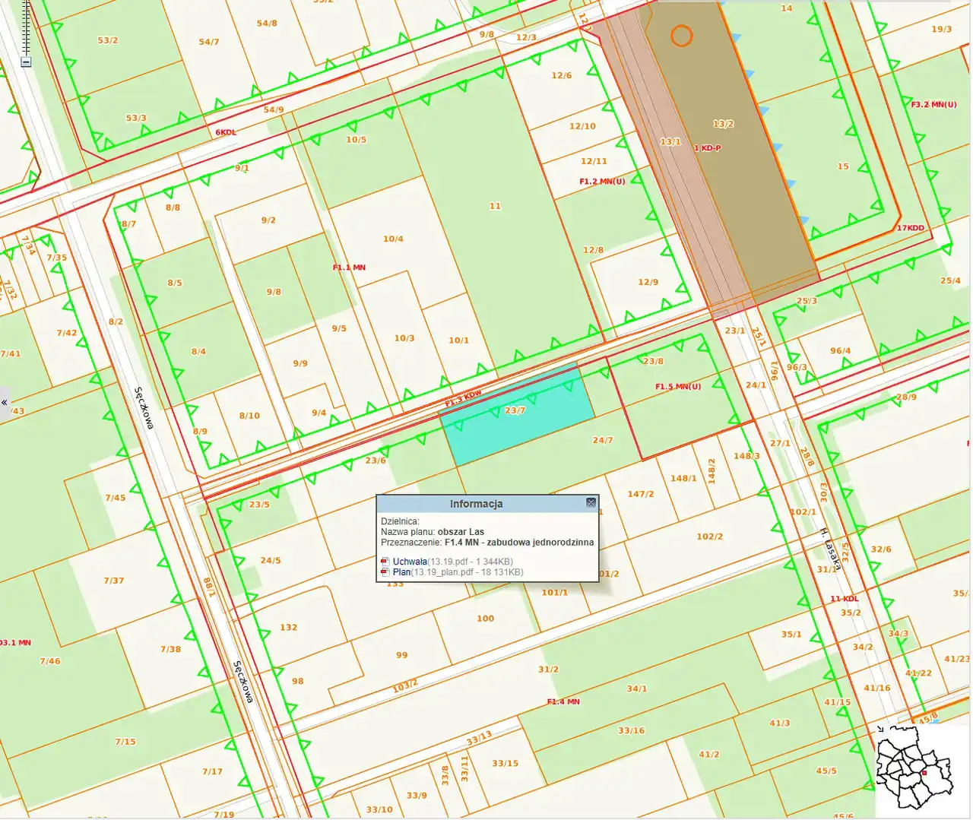Open the Plan PDF link
Screen dimensions: 973x820
(x=401, y=572)
